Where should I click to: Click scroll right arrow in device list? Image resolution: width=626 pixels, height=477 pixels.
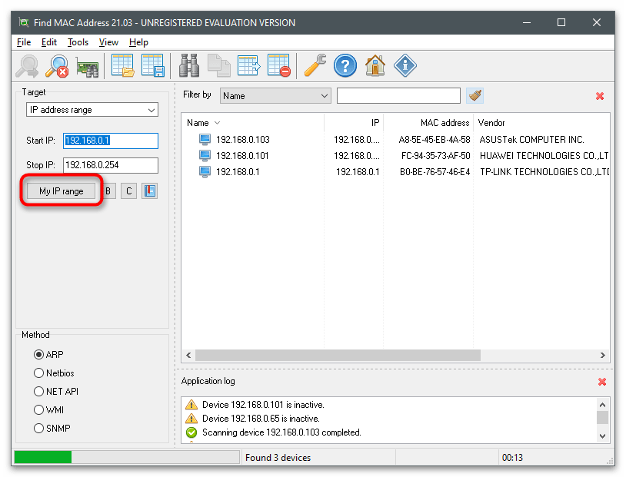[x=603, y=355]
